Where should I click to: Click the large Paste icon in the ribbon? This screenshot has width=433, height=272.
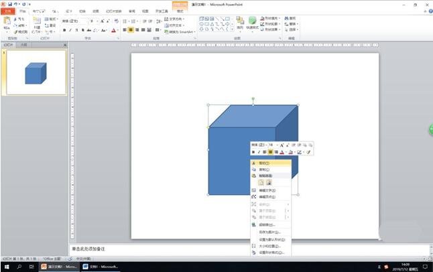7,21
